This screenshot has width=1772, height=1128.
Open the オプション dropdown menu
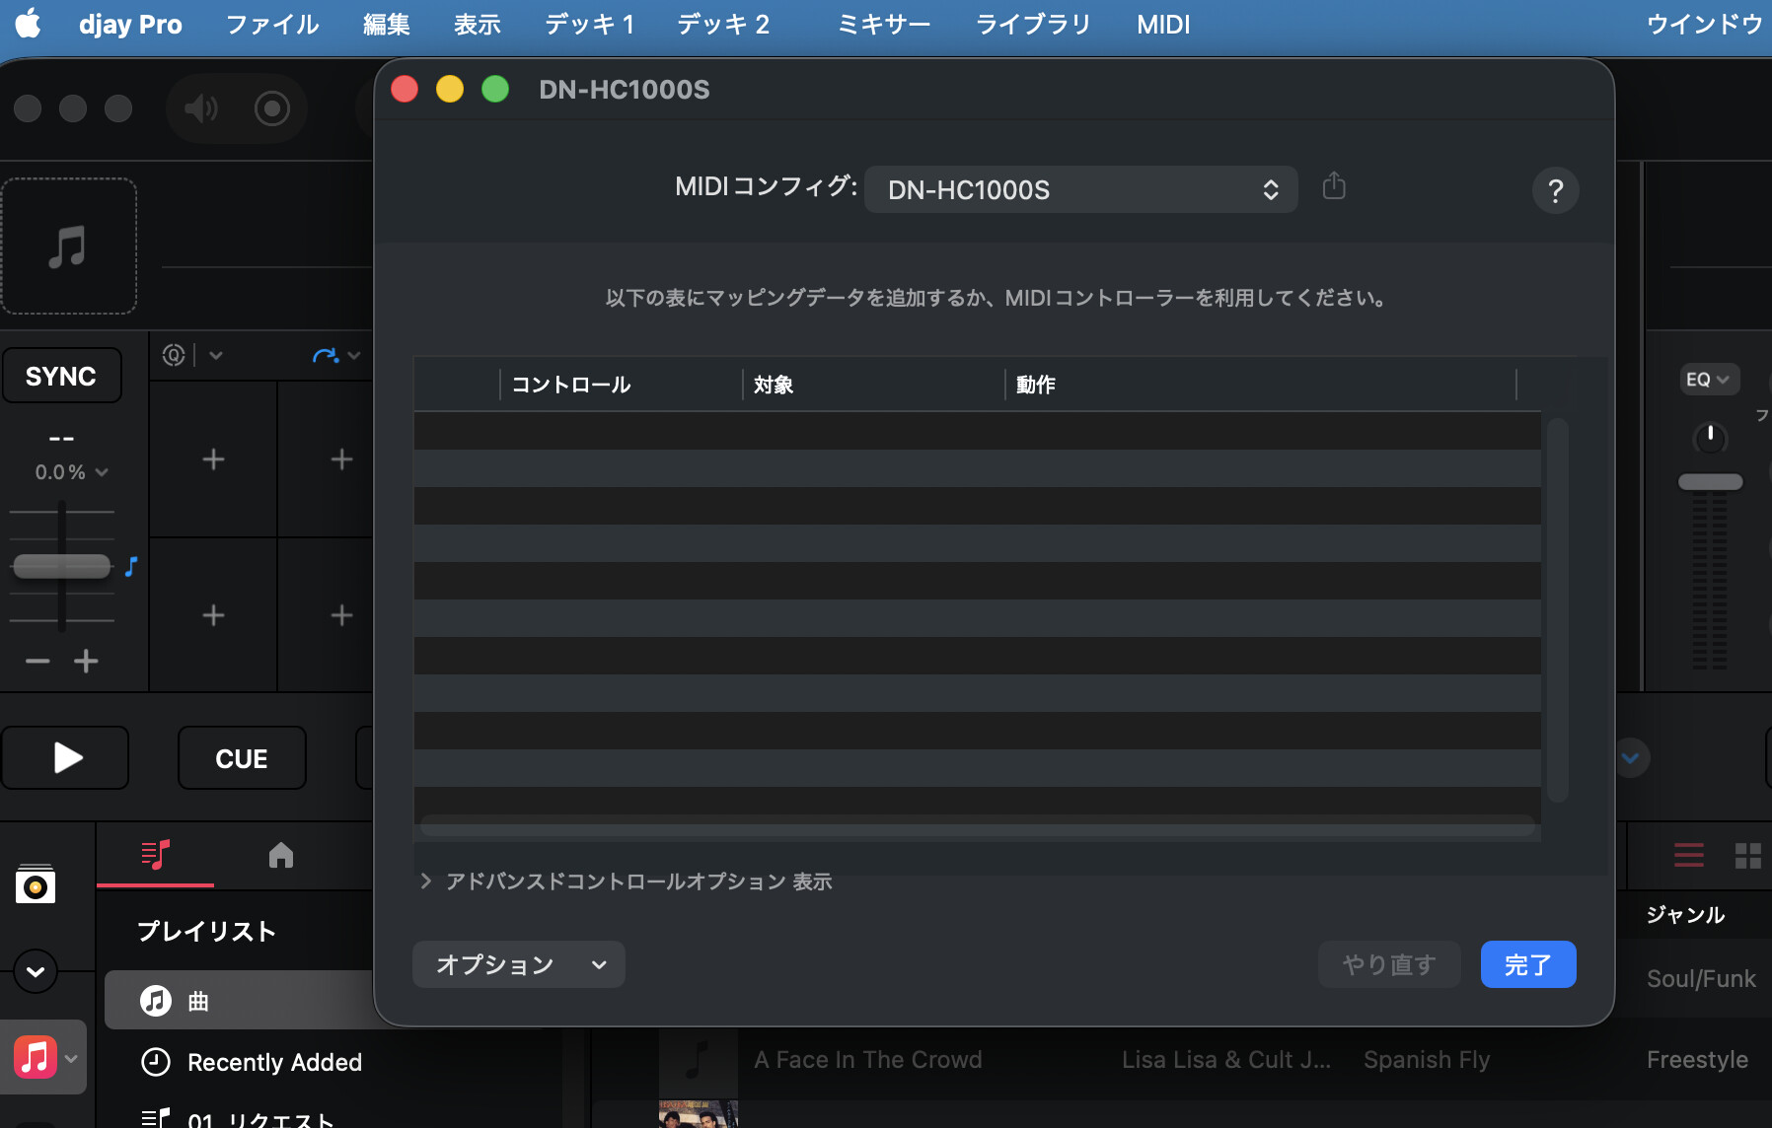tap(518, 964)
